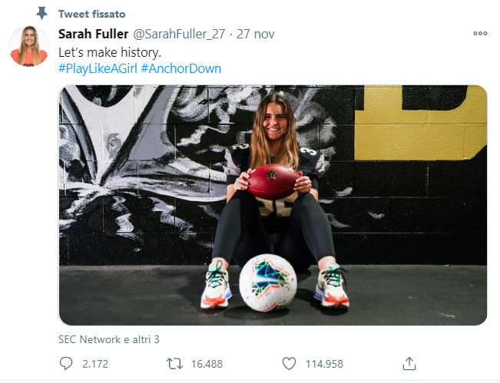This screenshot has width=500, height=383.
Task: Click the 114.958 likes count
Action: tap(323, 364)
